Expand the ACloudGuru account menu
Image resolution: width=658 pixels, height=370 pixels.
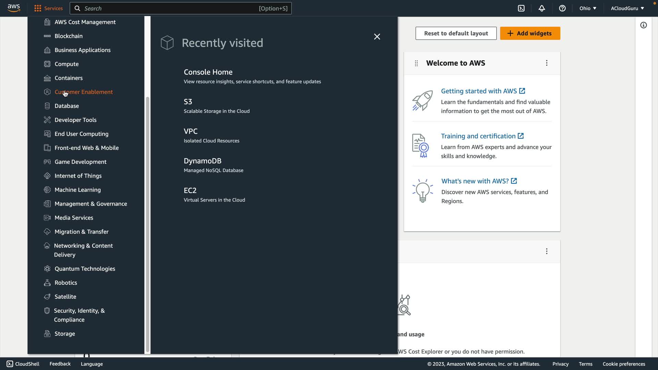(627, 8)
